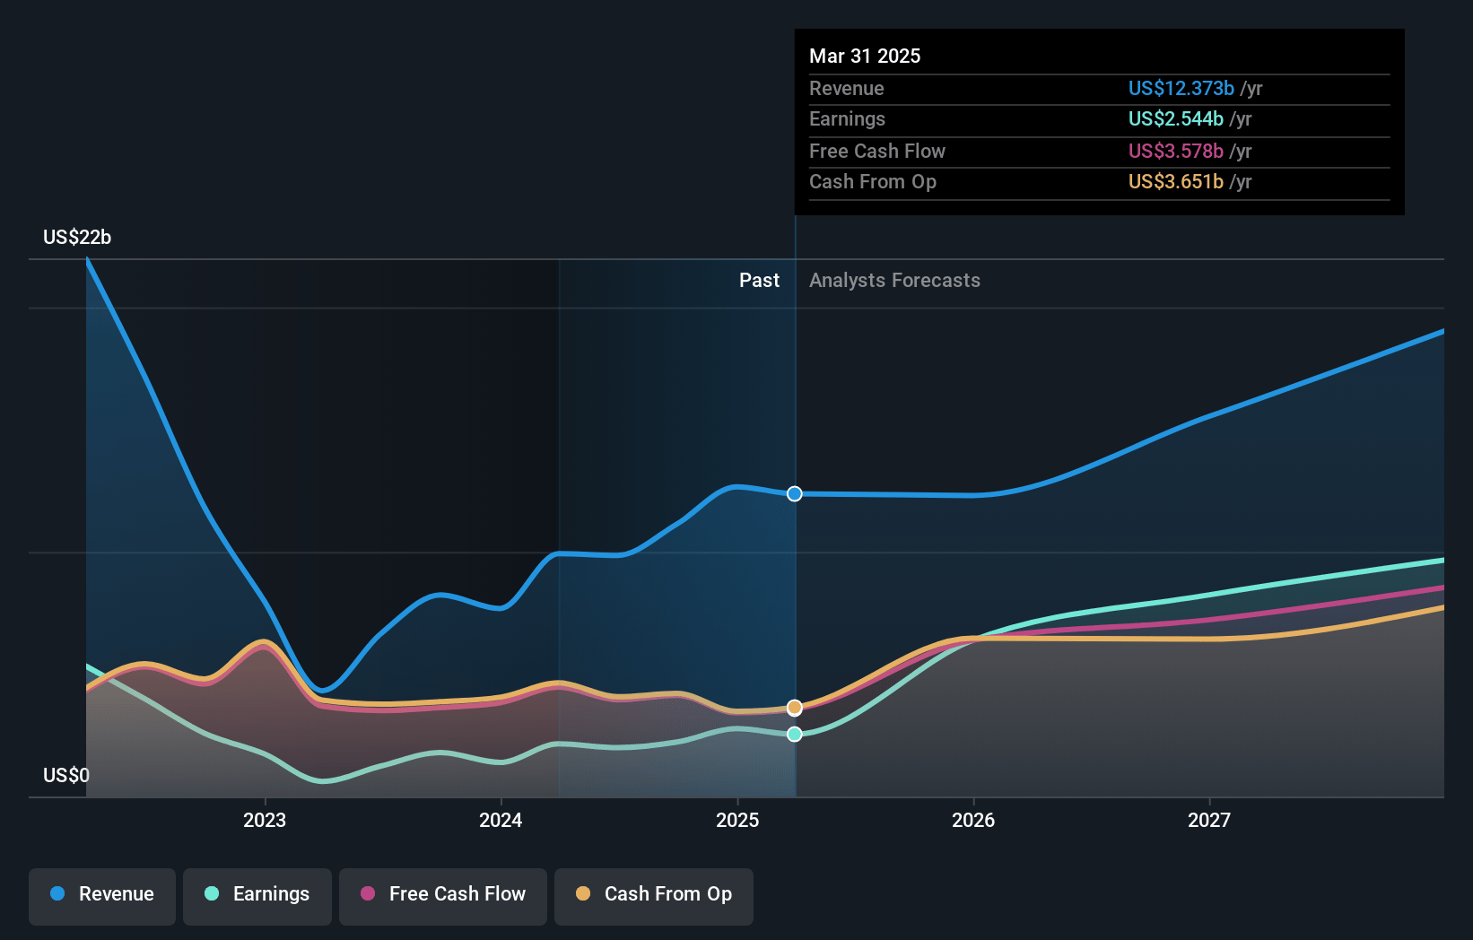Click the US$2.544b earnings value

click(1176, 119)
